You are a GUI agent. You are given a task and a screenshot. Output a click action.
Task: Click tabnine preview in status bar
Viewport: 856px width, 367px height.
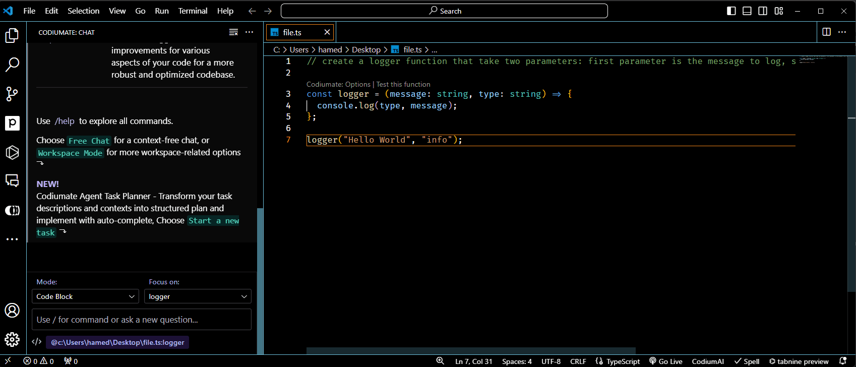click(x=799, y=361)
